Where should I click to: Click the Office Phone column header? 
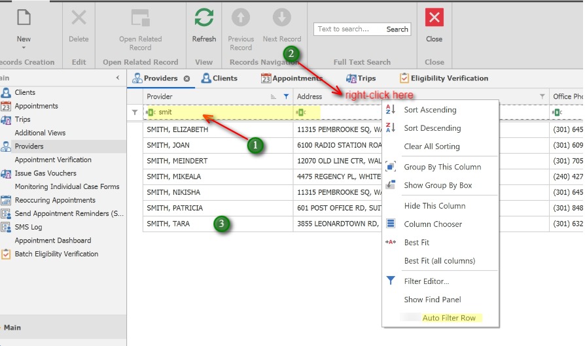click(567, 97)
